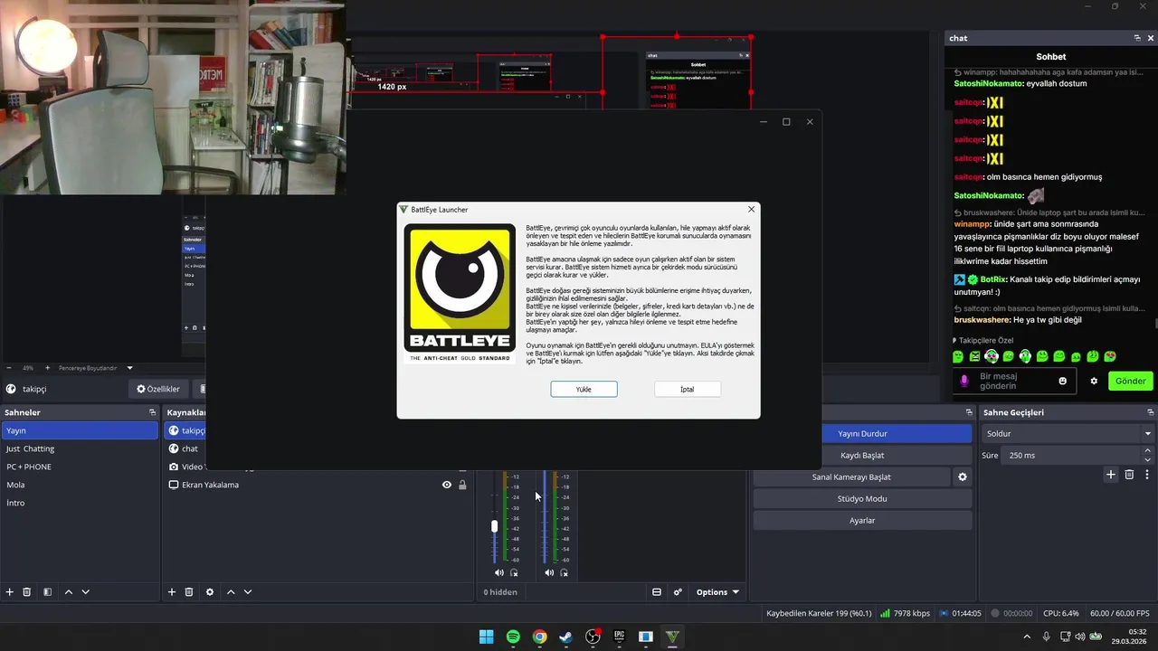1158x651 pixels.
Task: Select the Mola scene
Action: (80, 485)
